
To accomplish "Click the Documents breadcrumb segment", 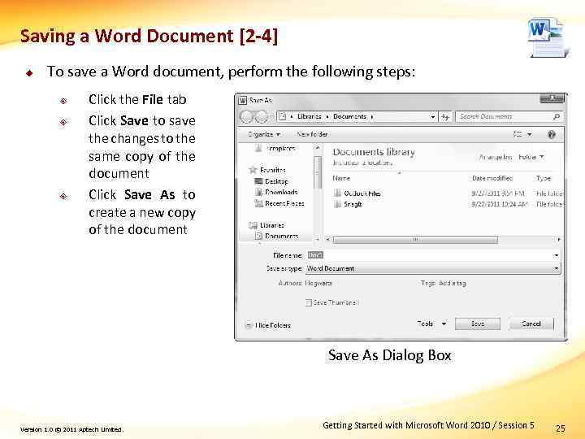I will [349, 116].
